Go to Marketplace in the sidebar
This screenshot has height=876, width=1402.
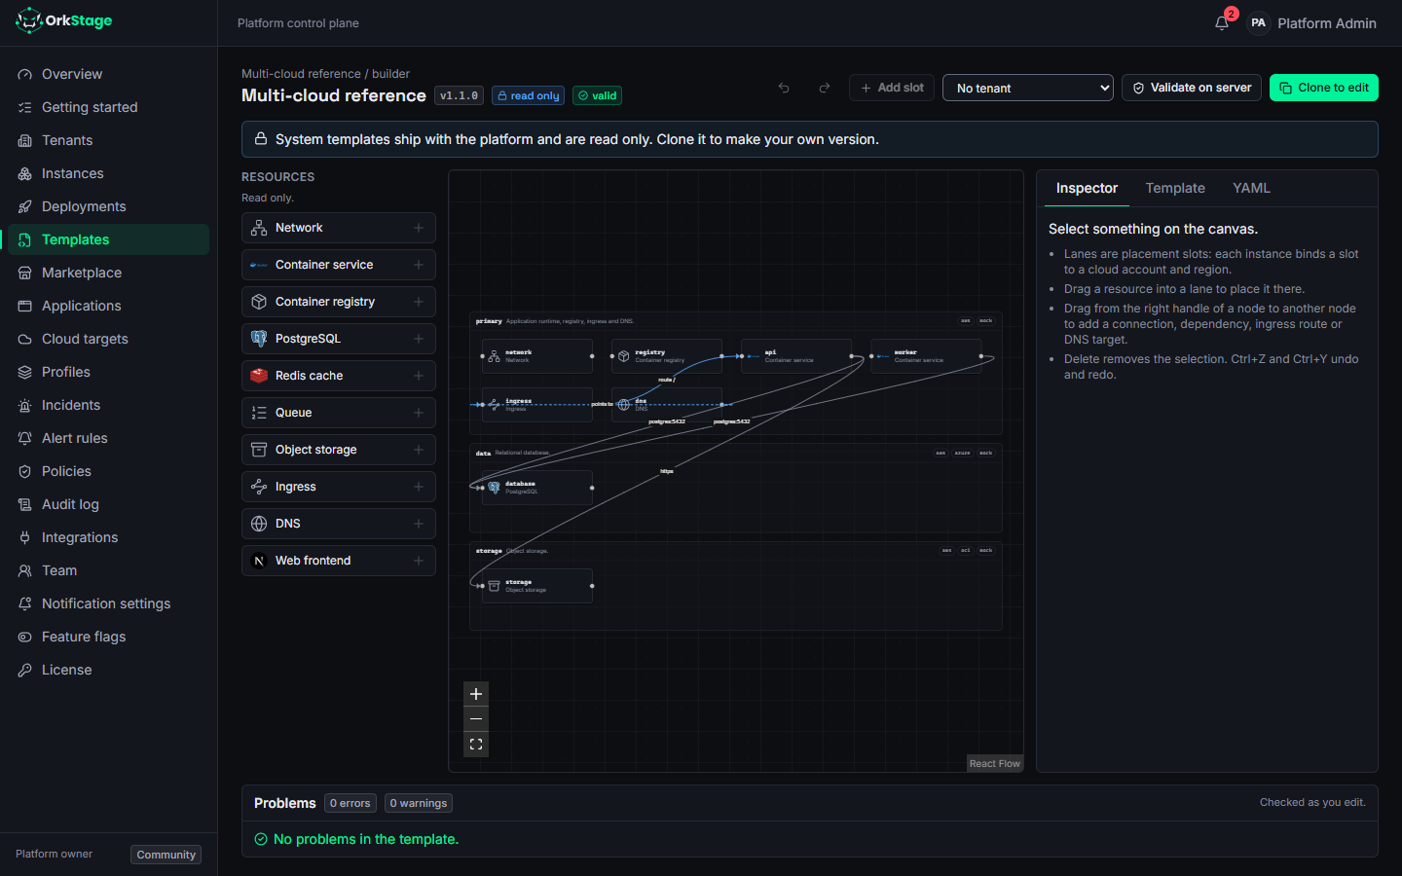tap(108, 273)
